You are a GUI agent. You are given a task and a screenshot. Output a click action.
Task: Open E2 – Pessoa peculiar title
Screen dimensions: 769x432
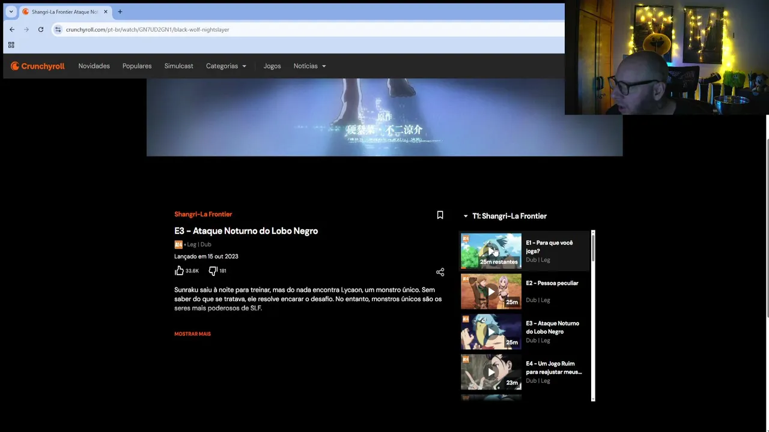pos(552,283)
